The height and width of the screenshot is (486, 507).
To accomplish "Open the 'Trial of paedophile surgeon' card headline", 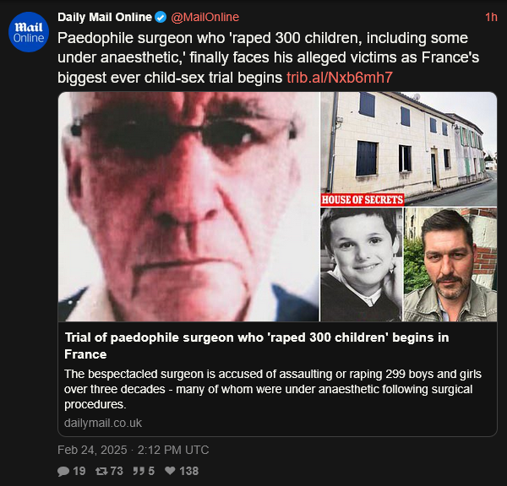I will [257, 346].
